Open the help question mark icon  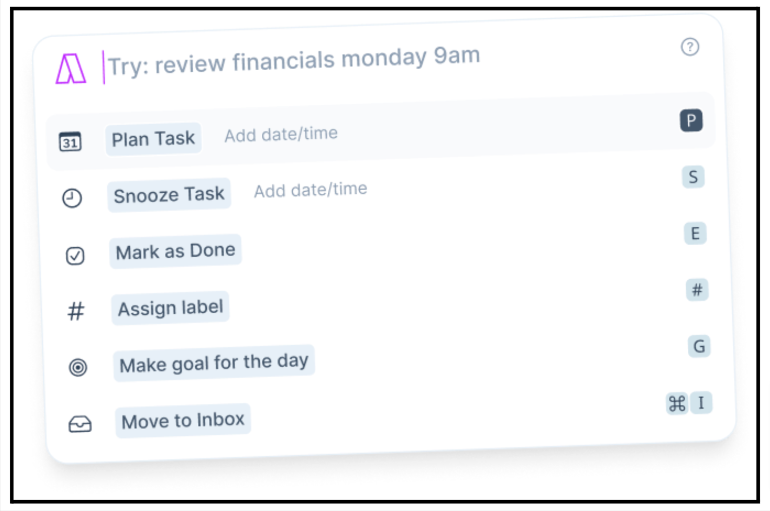[x=690, y=47]
